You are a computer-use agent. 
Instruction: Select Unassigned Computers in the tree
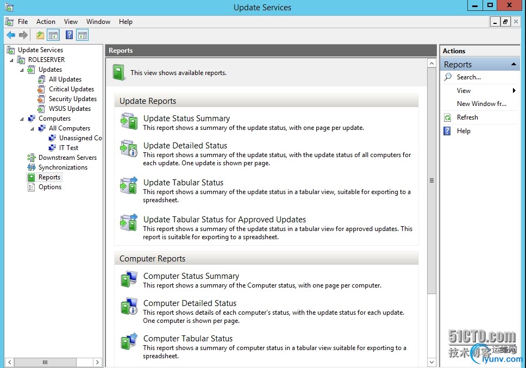coord(80,138)
